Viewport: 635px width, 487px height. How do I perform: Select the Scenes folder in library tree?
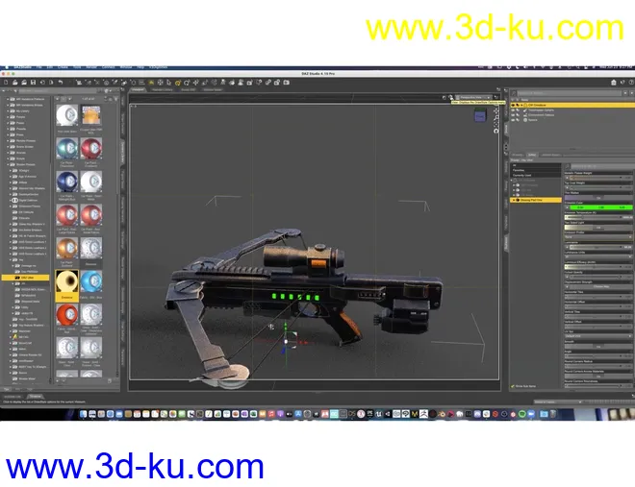[x=20, y=153]
